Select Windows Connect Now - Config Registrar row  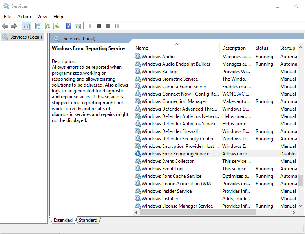[x=216, y=94]
